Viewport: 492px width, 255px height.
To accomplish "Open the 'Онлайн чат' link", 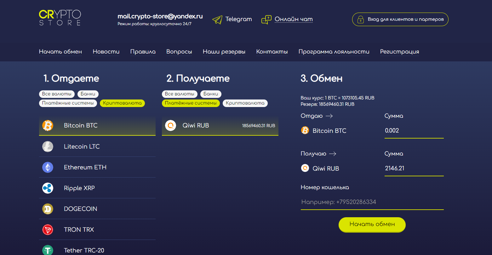I will click(294, 19).
